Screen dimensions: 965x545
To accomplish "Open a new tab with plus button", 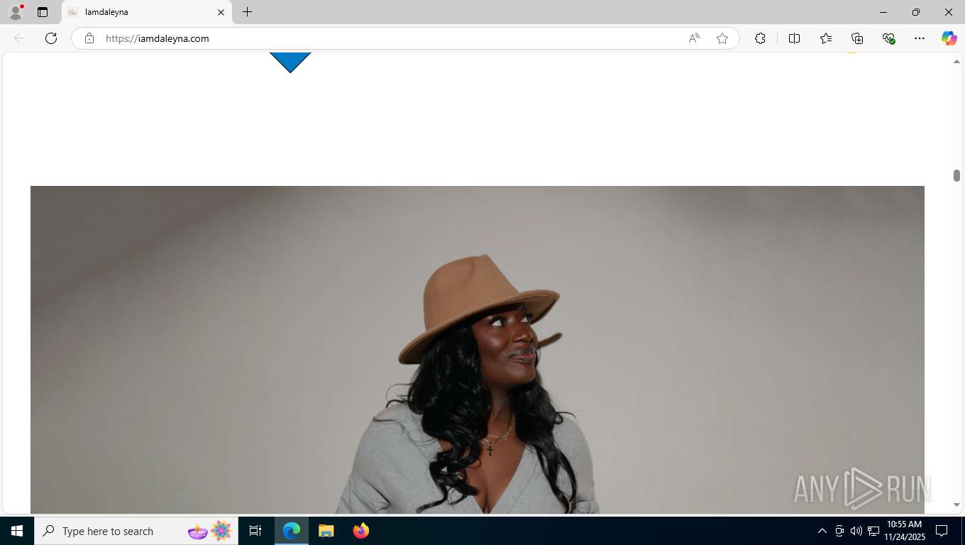I will pyautogui.click(x=247, y=12).
